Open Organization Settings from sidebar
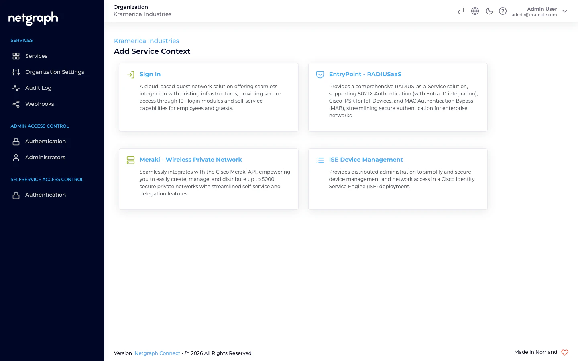578x361 pixels. pyautogui.click(x=55, y=72)
